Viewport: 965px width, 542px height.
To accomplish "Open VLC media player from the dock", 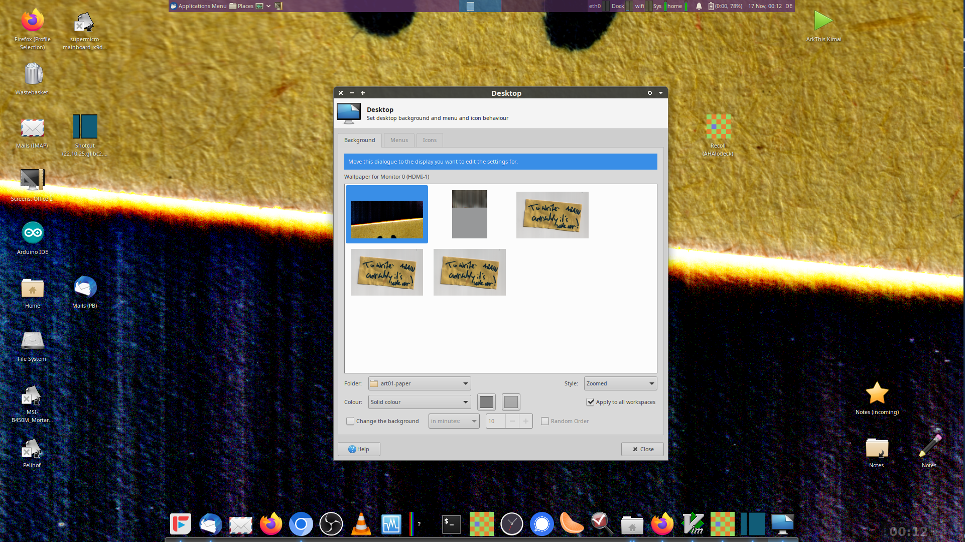I will pyautogui.click(x=361, y=524).
